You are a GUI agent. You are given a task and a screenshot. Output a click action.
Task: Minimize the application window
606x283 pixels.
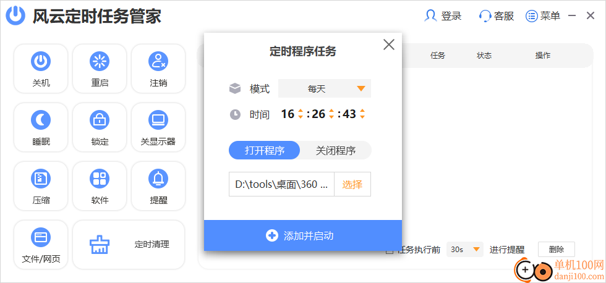coord(573,16)
